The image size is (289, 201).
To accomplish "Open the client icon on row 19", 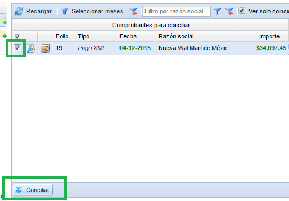I will (x=46, y=48).
